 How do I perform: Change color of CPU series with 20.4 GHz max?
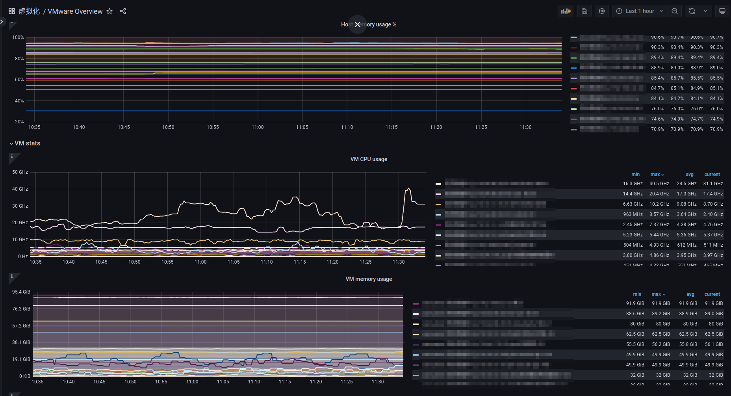[x=438, y=194]
